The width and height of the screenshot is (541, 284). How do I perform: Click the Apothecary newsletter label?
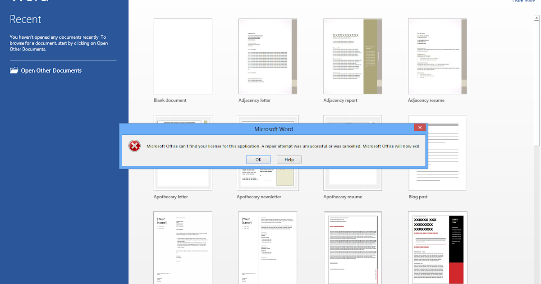pos(259,197)
